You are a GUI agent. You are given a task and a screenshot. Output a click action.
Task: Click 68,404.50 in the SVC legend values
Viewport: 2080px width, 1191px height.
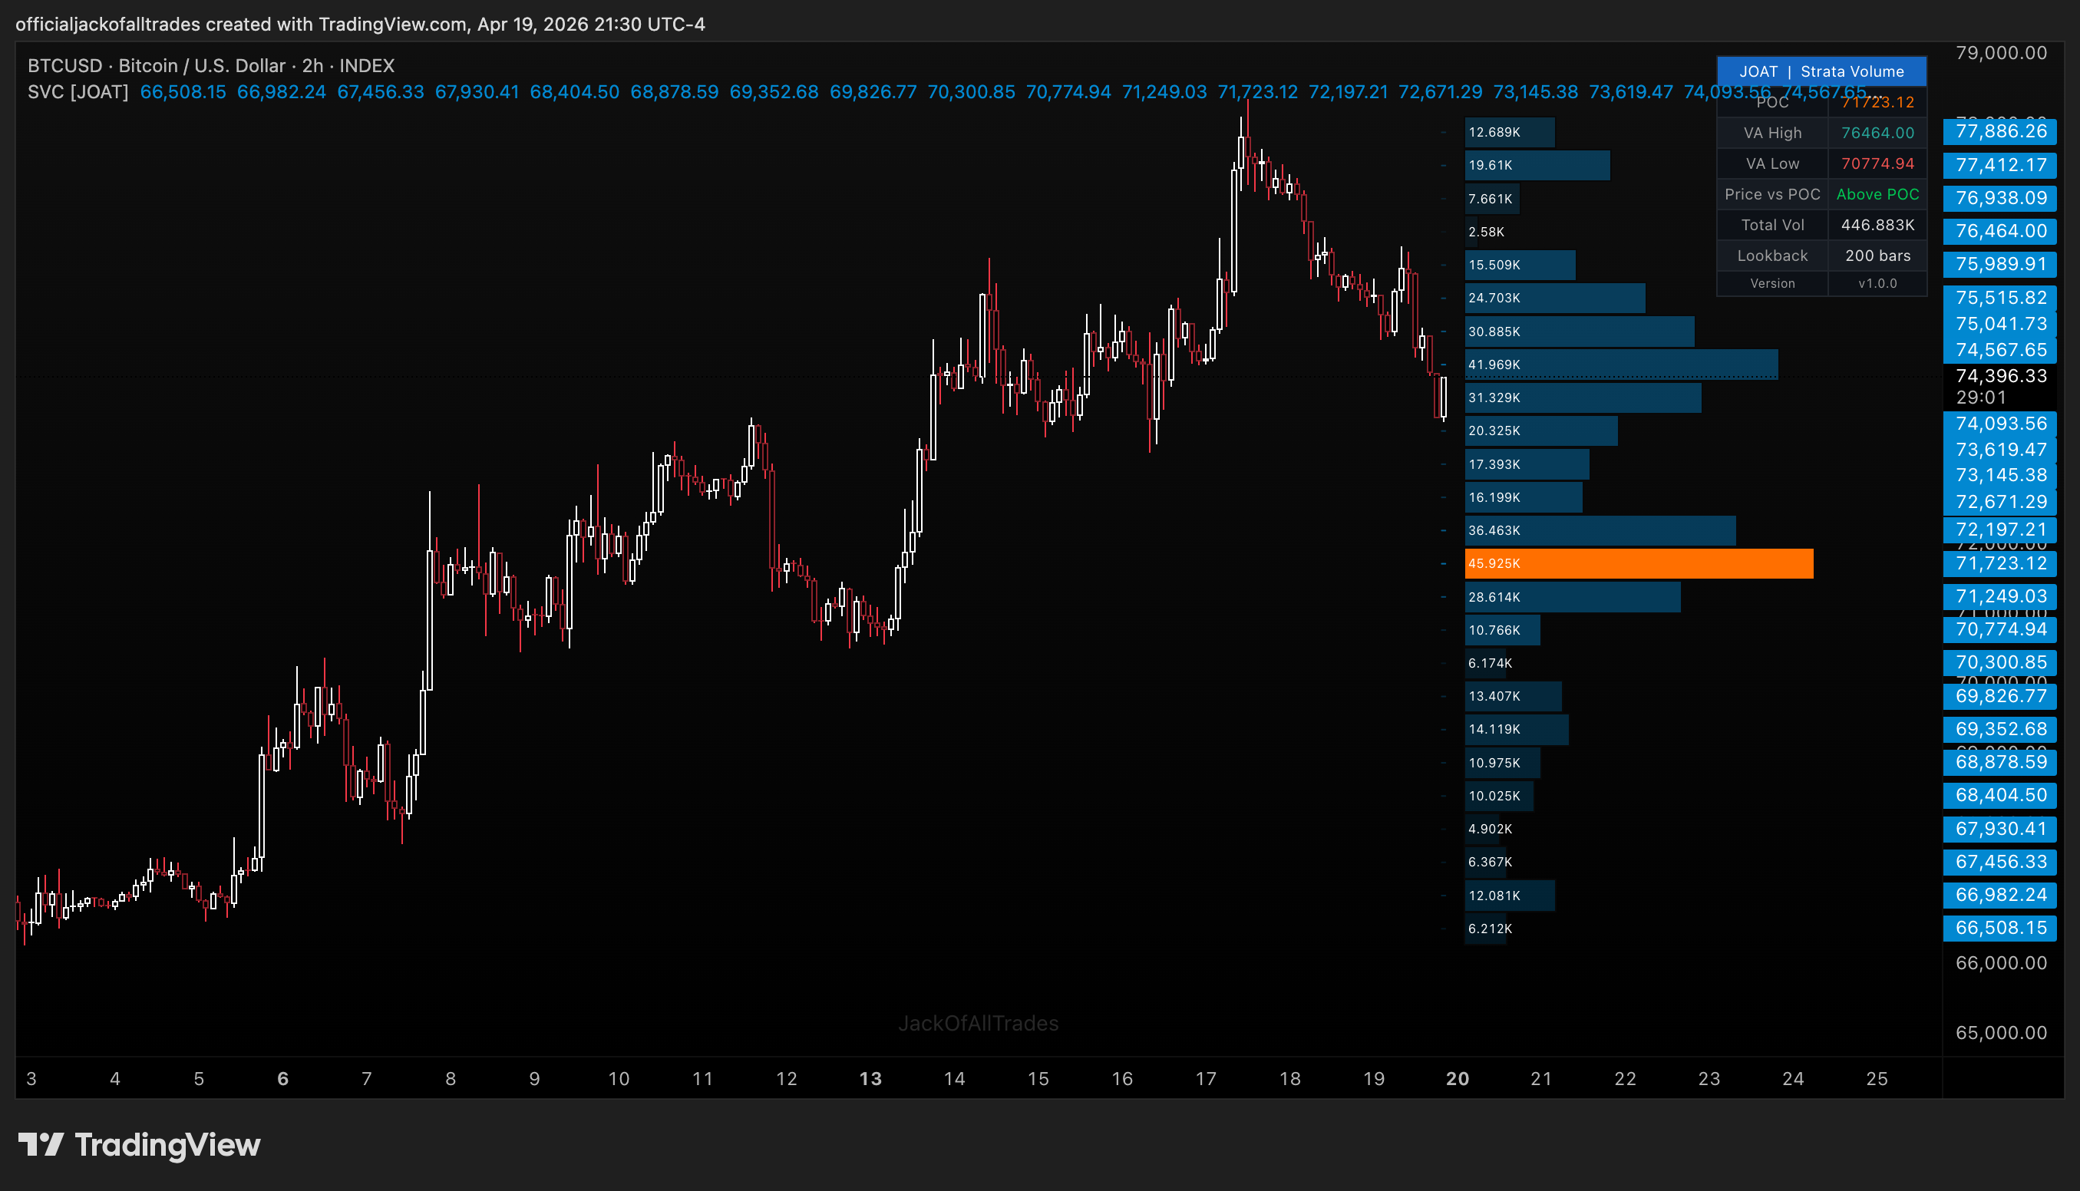click(574, 91)
